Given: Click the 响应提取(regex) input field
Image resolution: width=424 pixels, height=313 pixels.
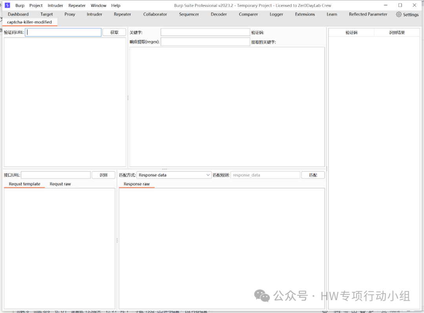Looking at the screenshot, I should pyautogui.click(x=205, y=42).
